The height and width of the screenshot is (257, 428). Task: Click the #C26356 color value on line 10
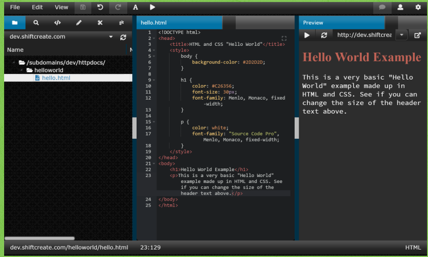point(222,86)
